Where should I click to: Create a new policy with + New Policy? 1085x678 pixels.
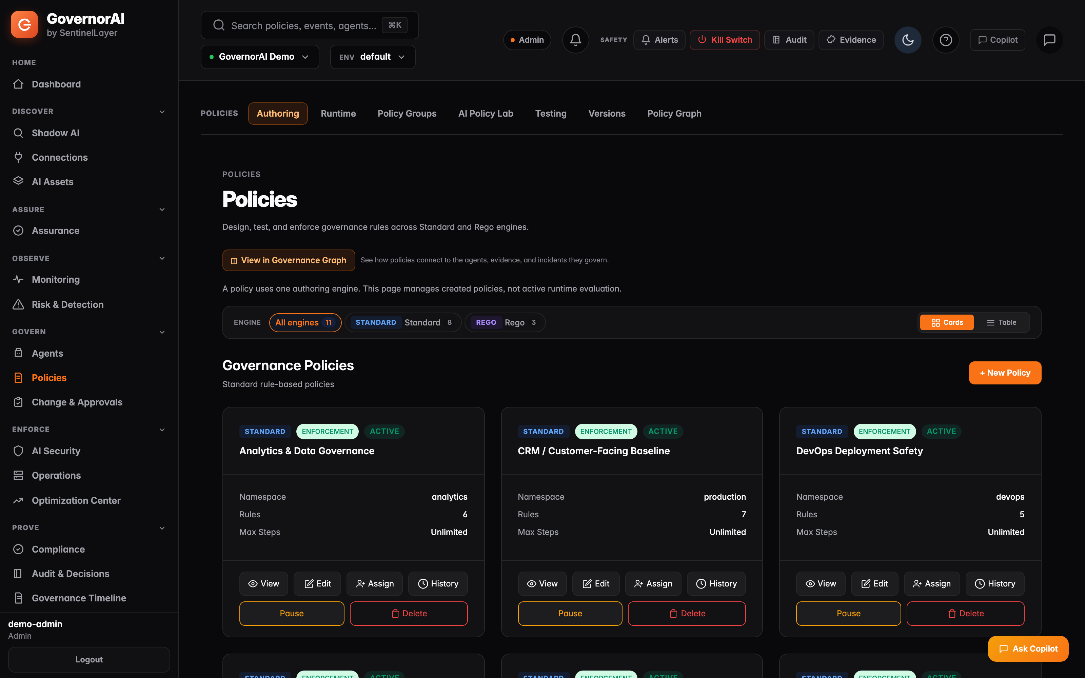pyautogui.click(x=1005, y=373)
